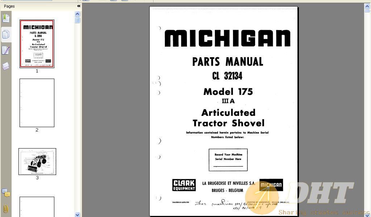Click the "Tractor Shovel" title text
Screen dimensions: 371x217
click(228, 123)
